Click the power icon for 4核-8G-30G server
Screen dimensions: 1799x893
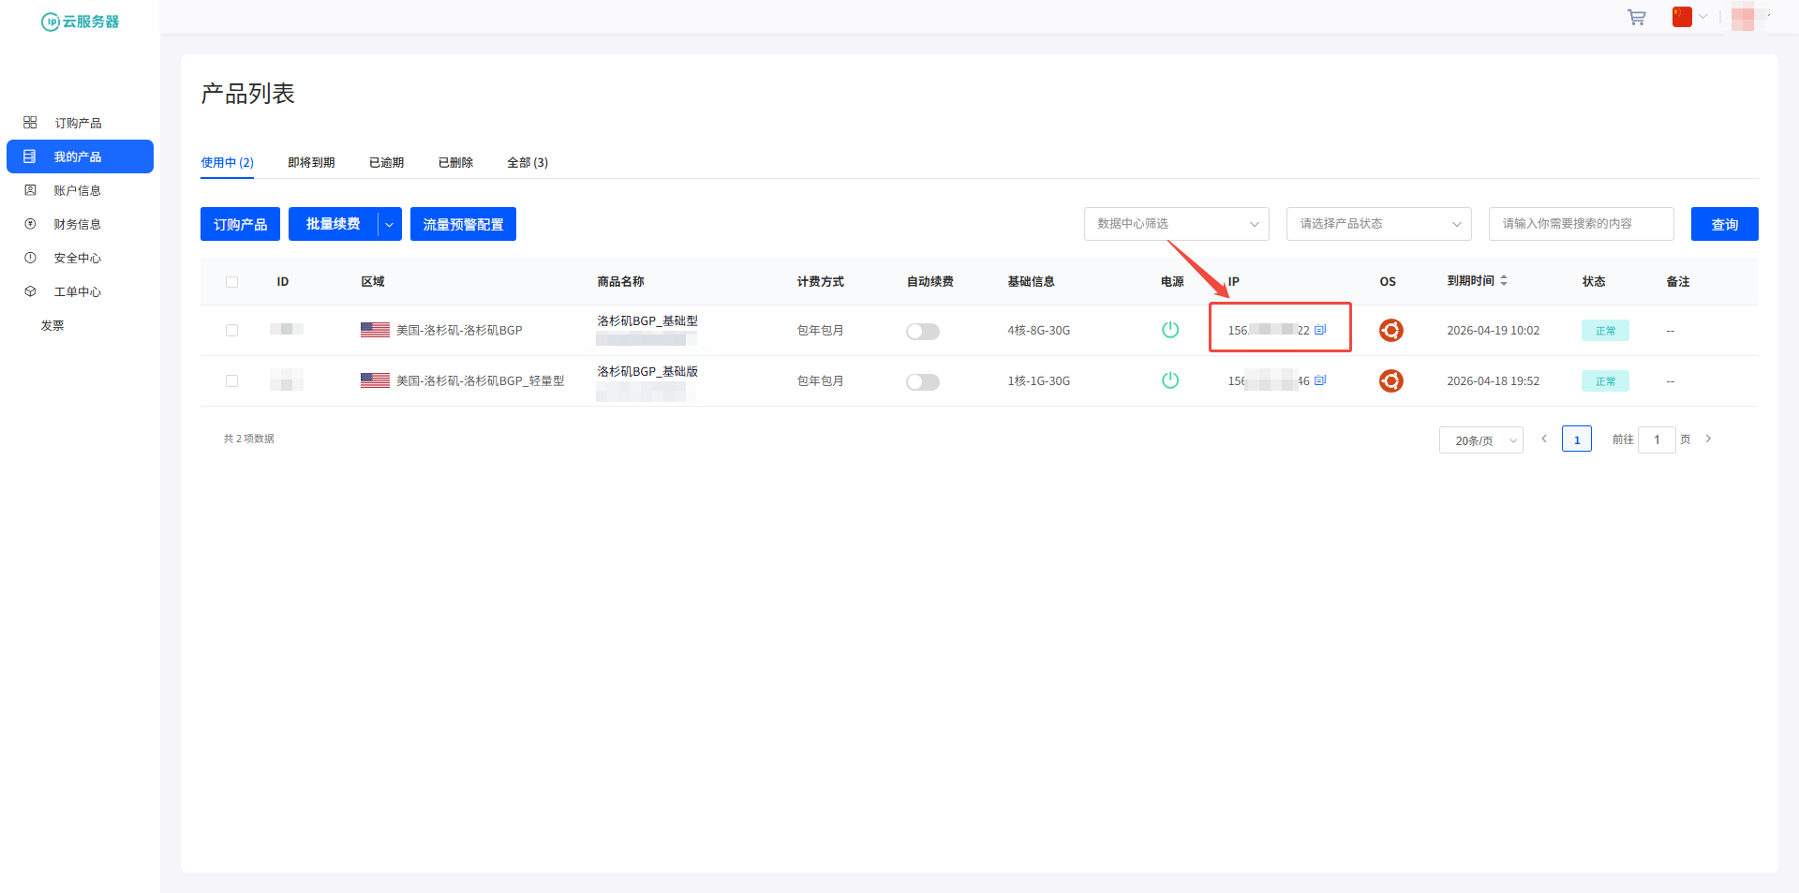(x=1169, y=330)
